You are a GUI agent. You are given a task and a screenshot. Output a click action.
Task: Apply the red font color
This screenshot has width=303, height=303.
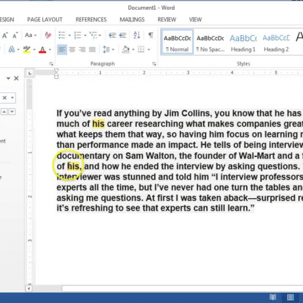pyautogui.click(x=42, y=50)
